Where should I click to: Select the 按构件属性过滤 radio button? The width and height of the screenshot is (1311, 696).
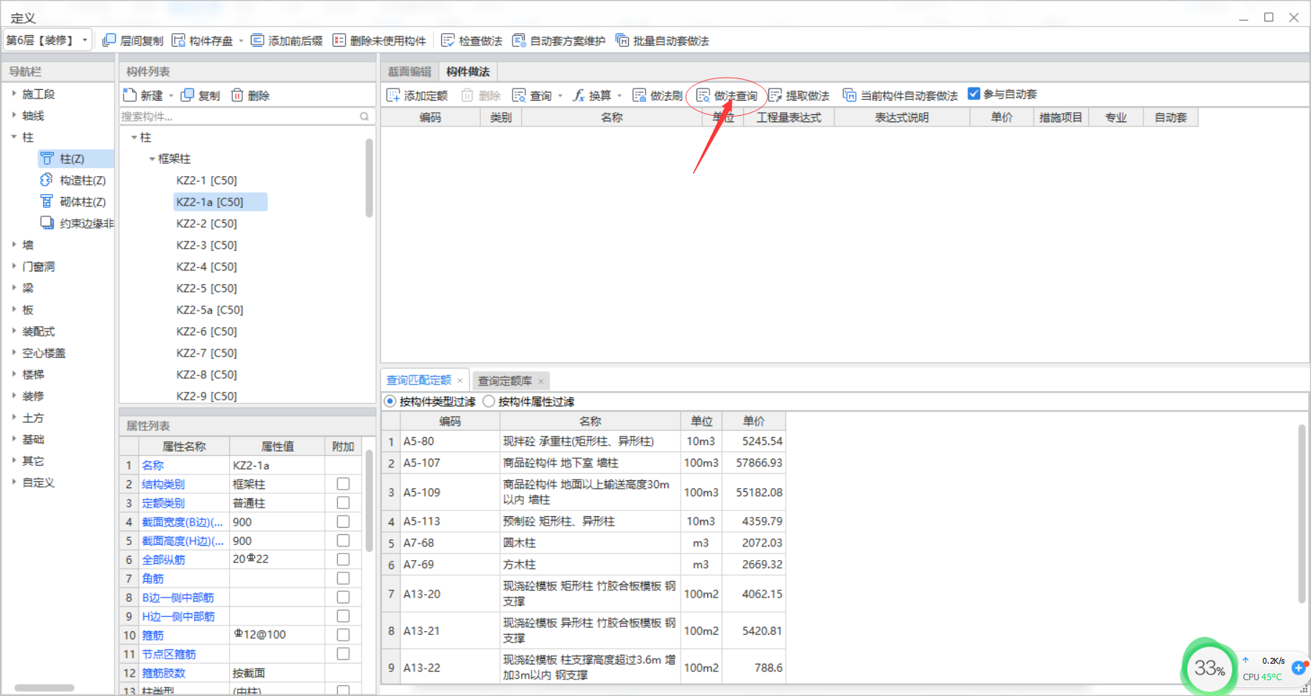point(489,401)
